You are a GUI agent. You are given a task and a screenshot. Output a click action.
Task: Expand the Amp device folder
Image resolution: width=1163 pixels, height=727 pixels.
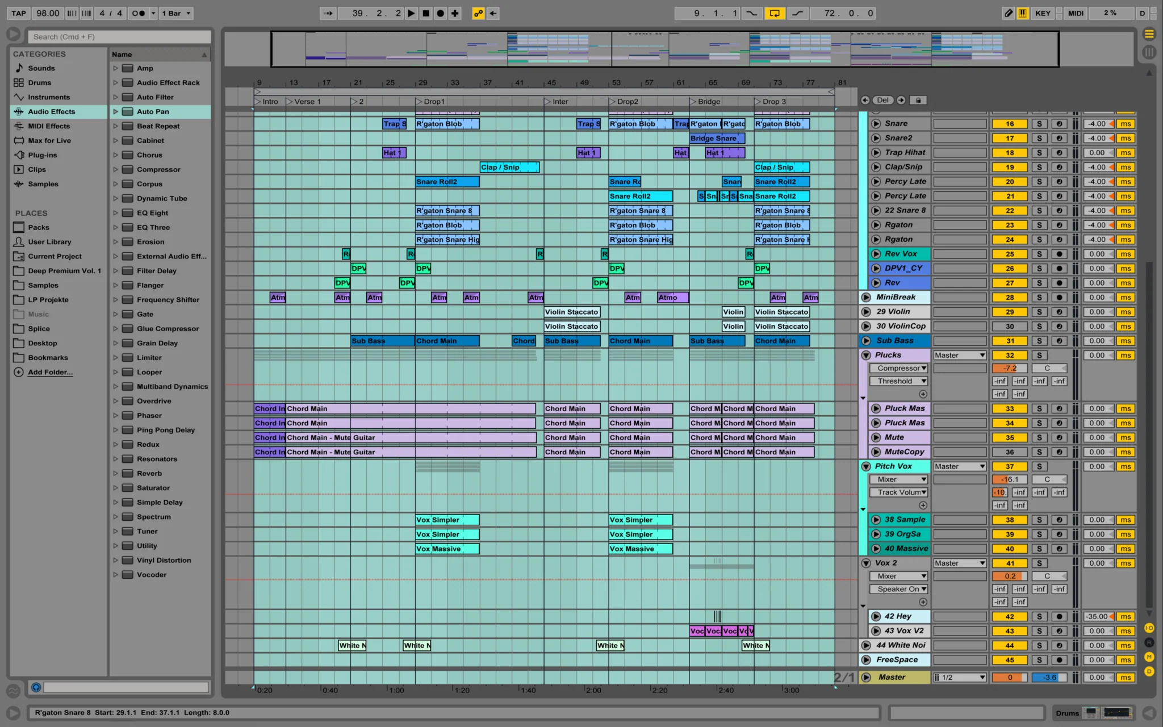click(115, 68)
